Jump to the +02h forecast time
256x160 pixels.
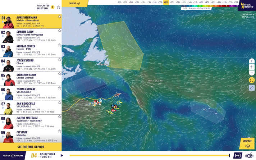119,2
